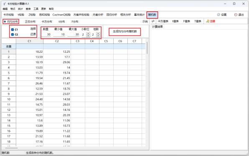Switch to the 回归分析 tab
The height and width of the screenshot is (156, 249).
click(x=112, y=15)
